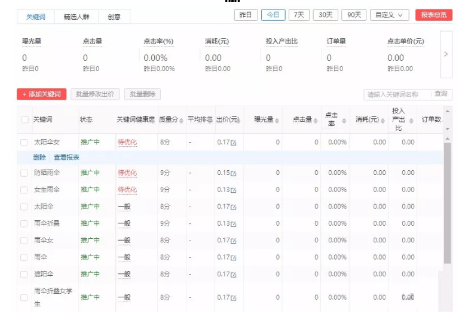Open 查看报表 link for 太阳伞女
468x320 pixels.
(x=66, y=158)
